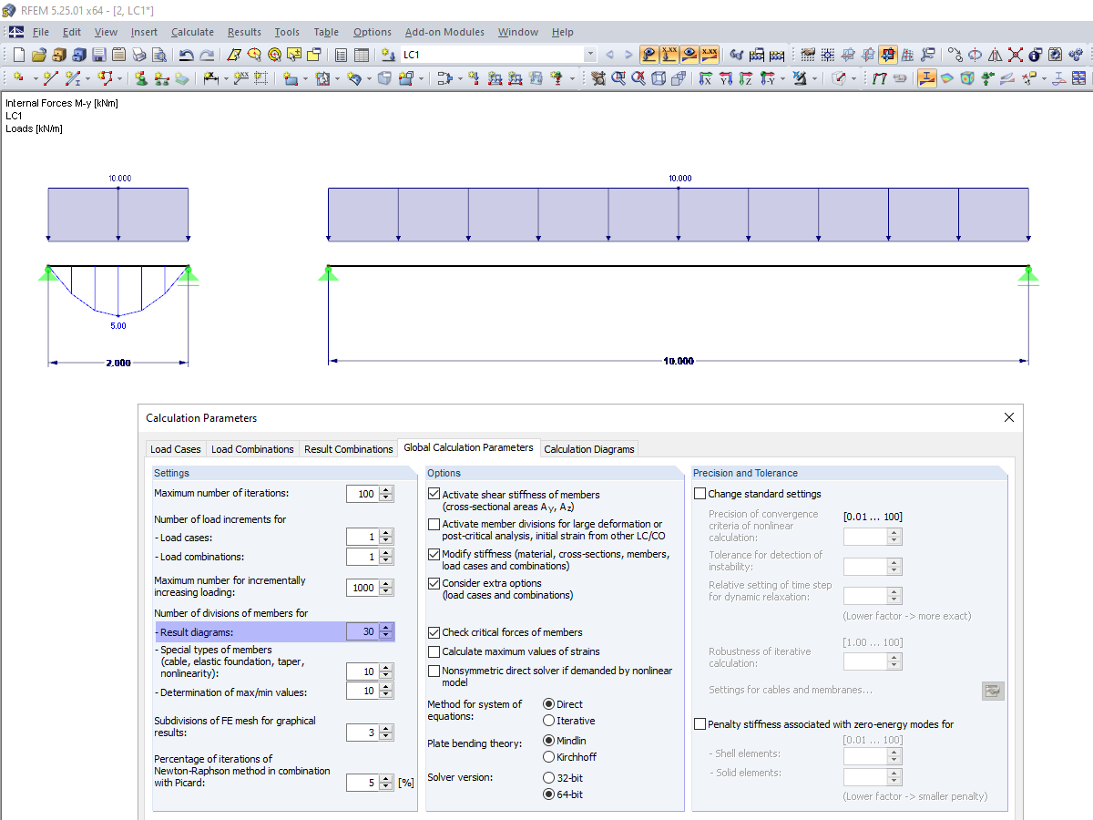Activate the Print icon

[139, 54]
